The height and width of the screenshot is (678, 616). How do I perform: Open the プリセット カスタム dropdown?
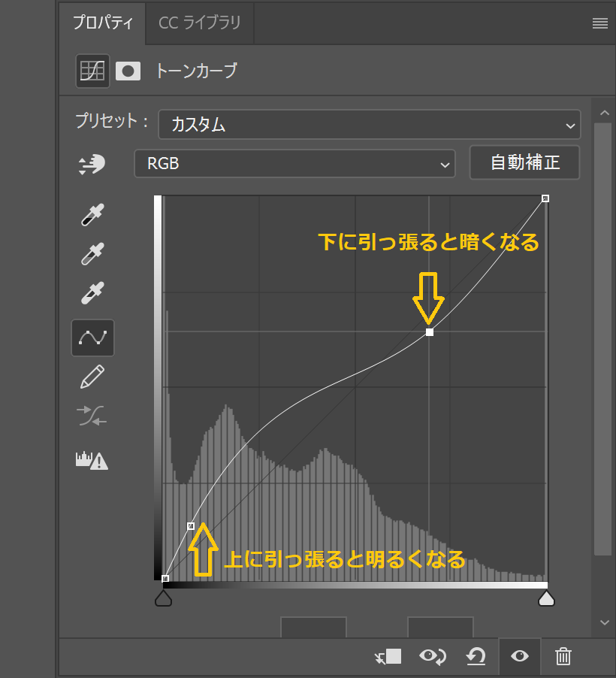coord(369,125)
